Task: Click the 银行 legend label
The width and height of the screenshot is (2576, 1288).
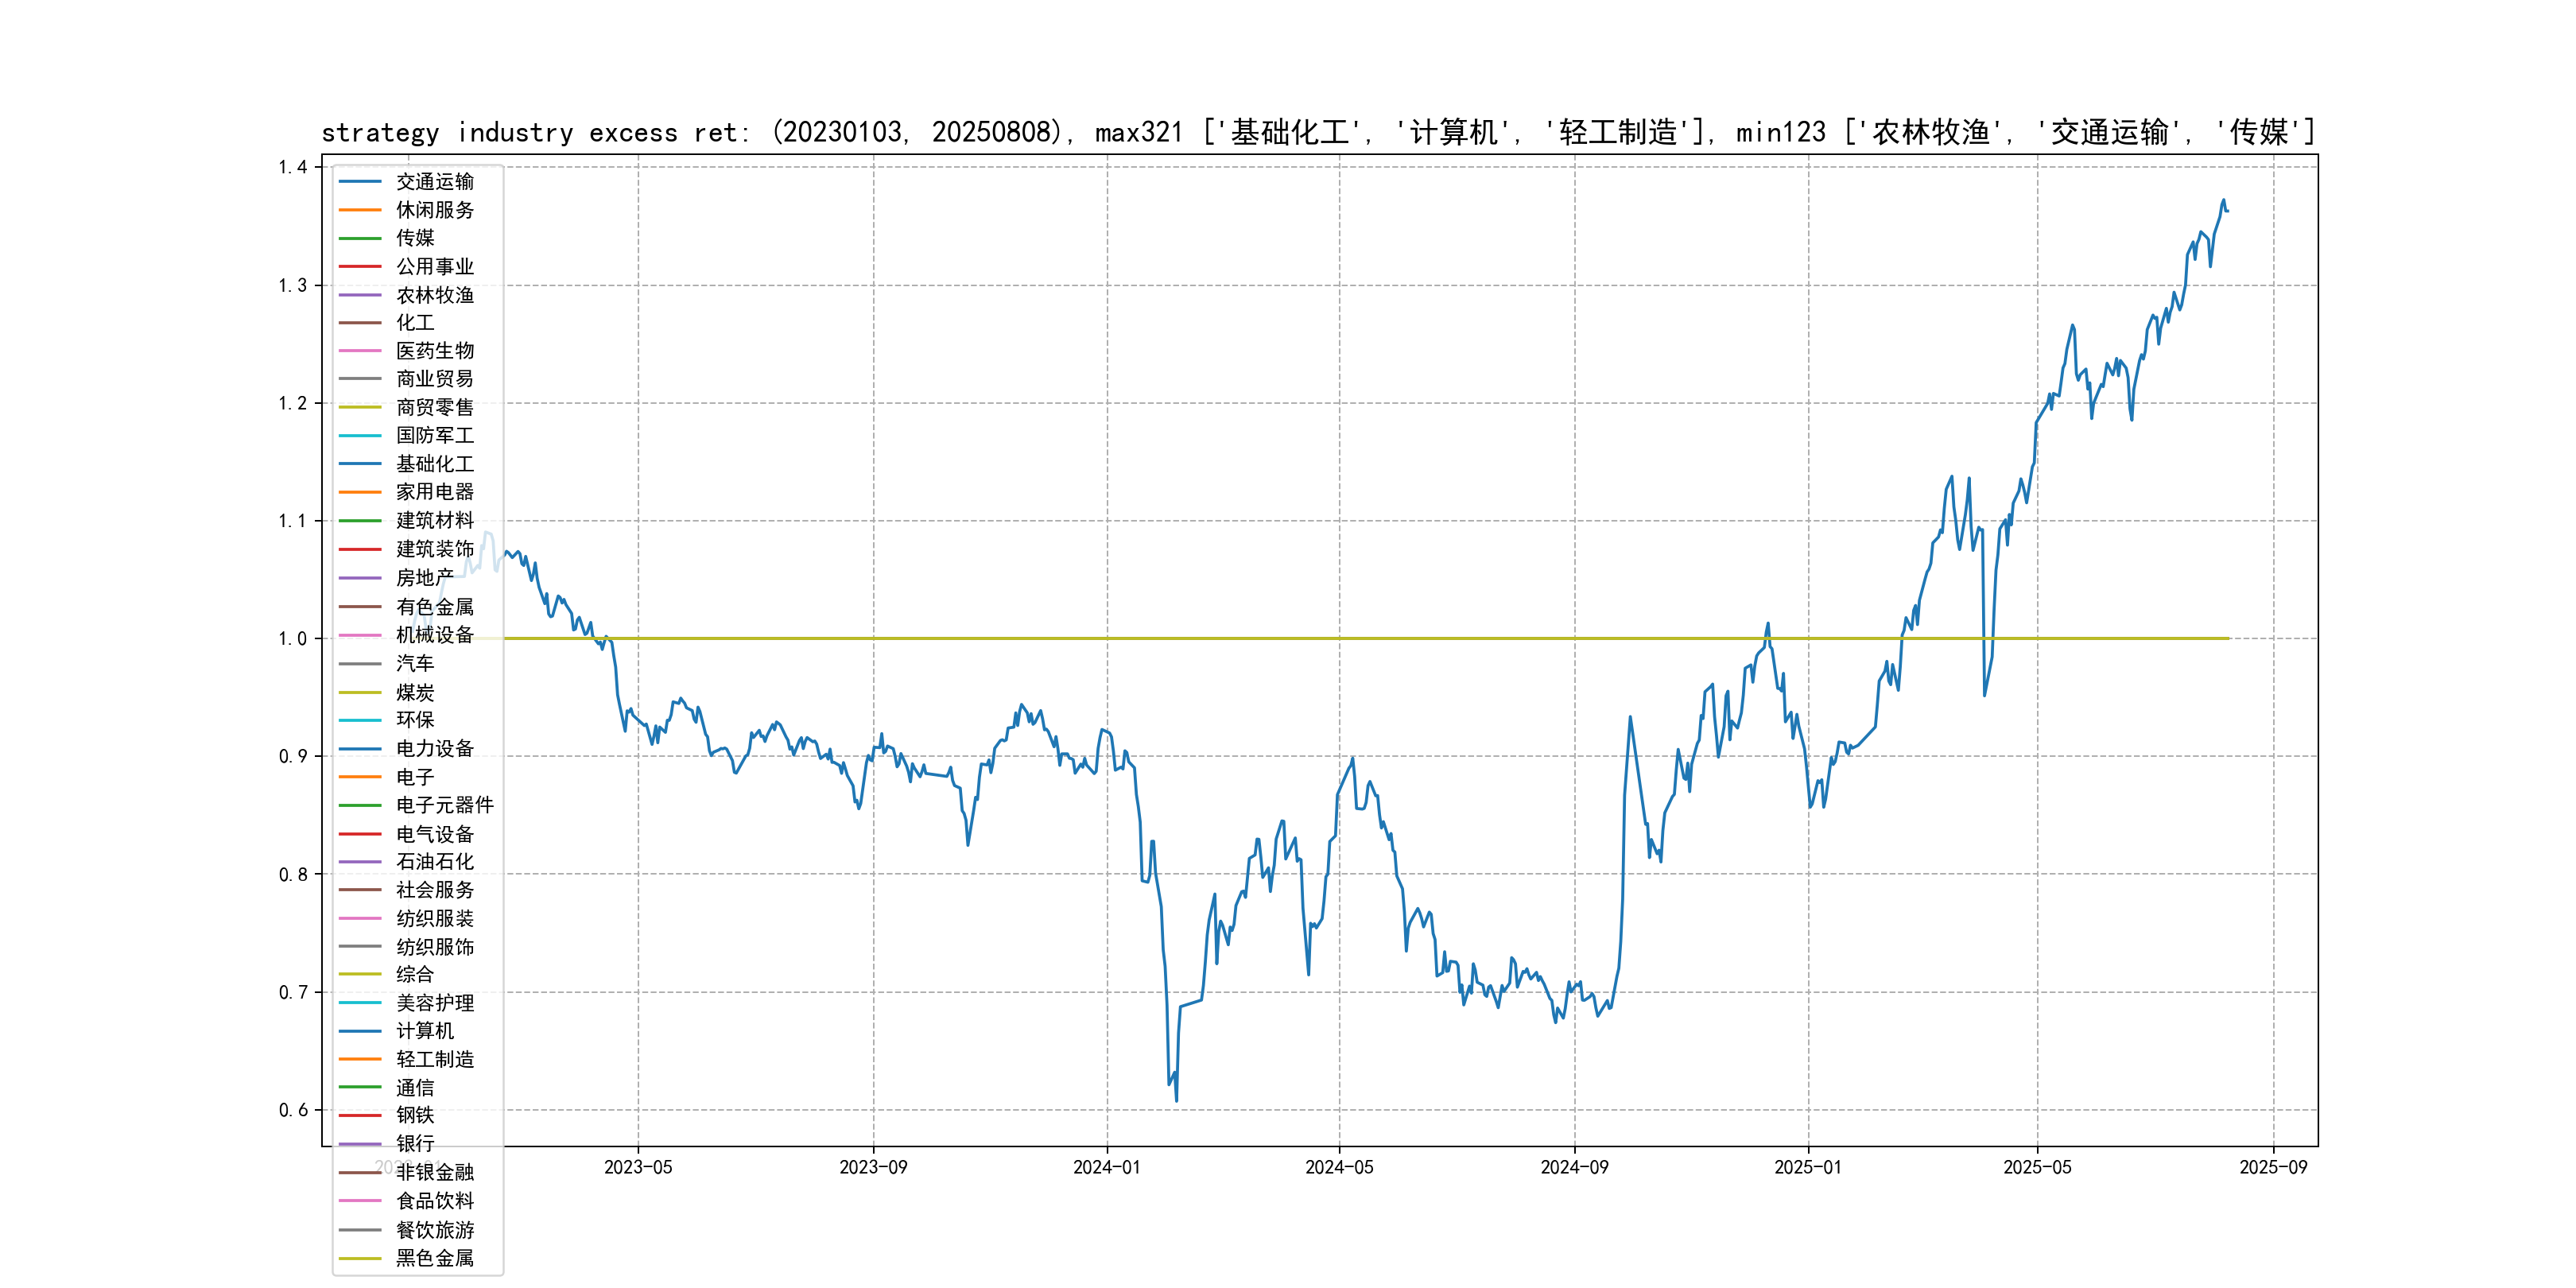Action: [415, 1144]
